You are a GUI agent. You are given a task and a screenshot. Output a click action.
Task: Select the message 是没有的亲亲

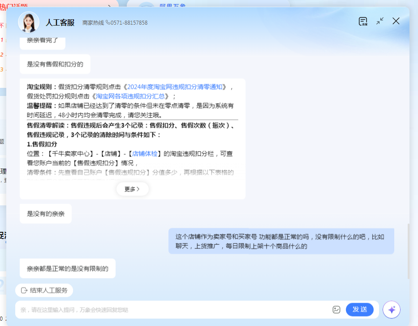tap(46, 214)
